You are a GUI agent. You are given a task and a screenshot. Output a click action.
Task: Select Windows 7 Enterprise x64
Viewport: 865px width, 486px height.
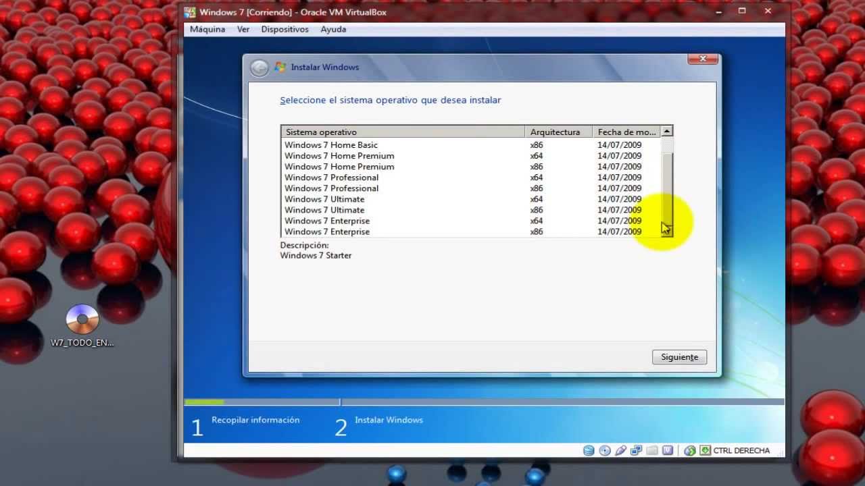point(471,221)
